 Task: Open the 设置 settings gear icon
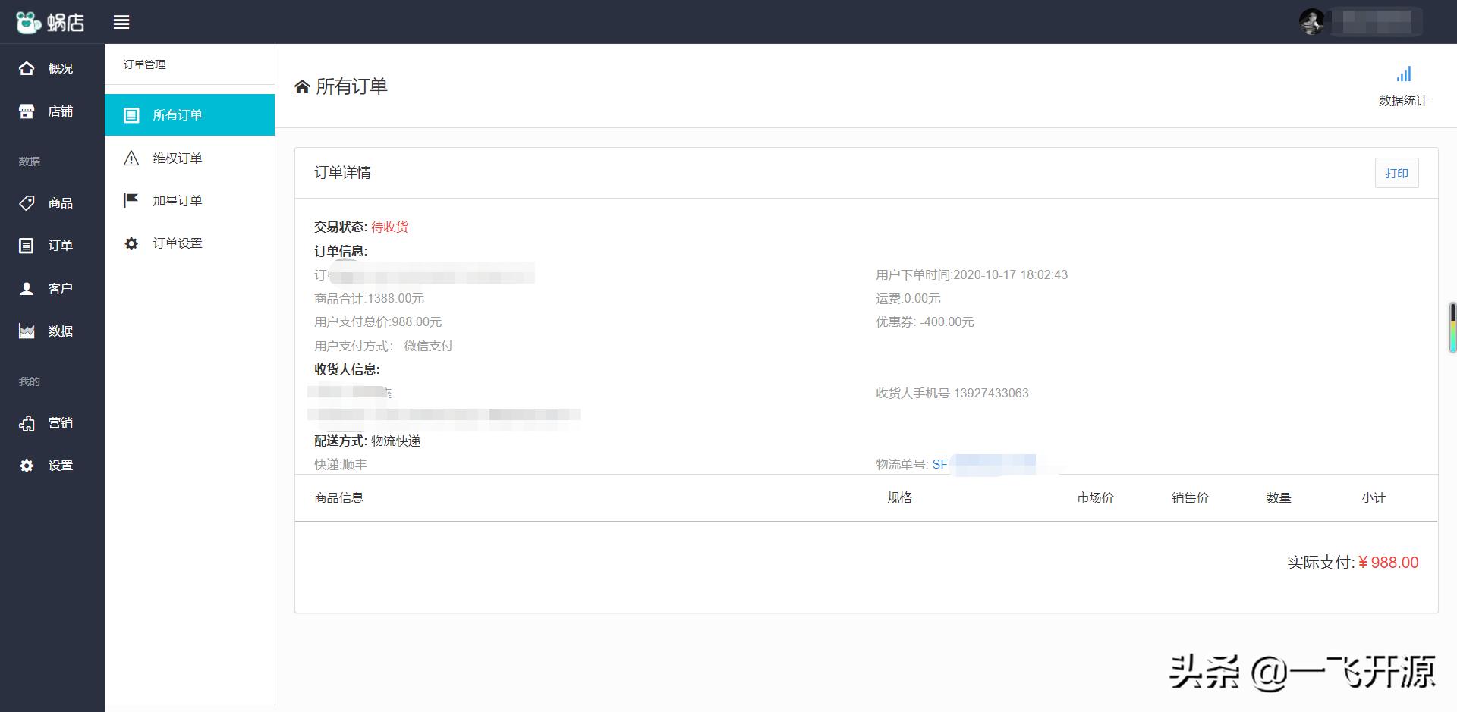27,465
